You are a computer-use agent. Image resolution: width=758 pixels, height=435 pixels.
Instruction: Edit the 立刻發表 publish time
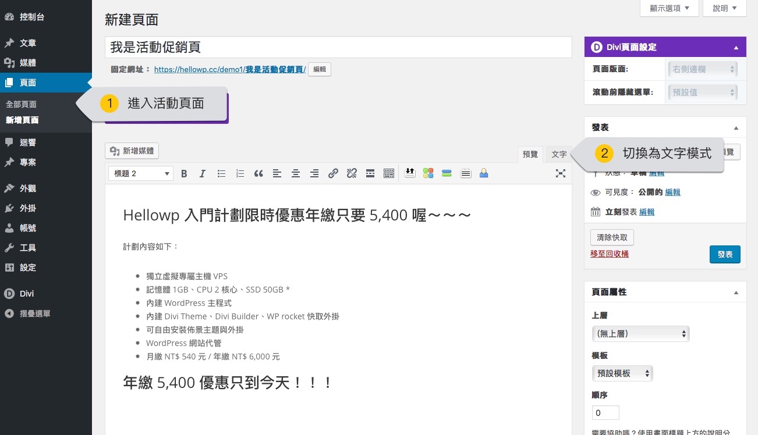tap(647, 212)
